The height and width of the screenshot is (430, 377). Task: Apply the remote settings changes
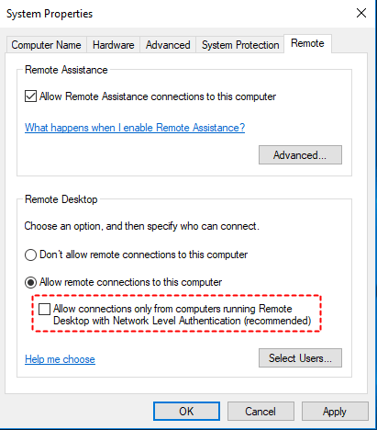point(335,412)
